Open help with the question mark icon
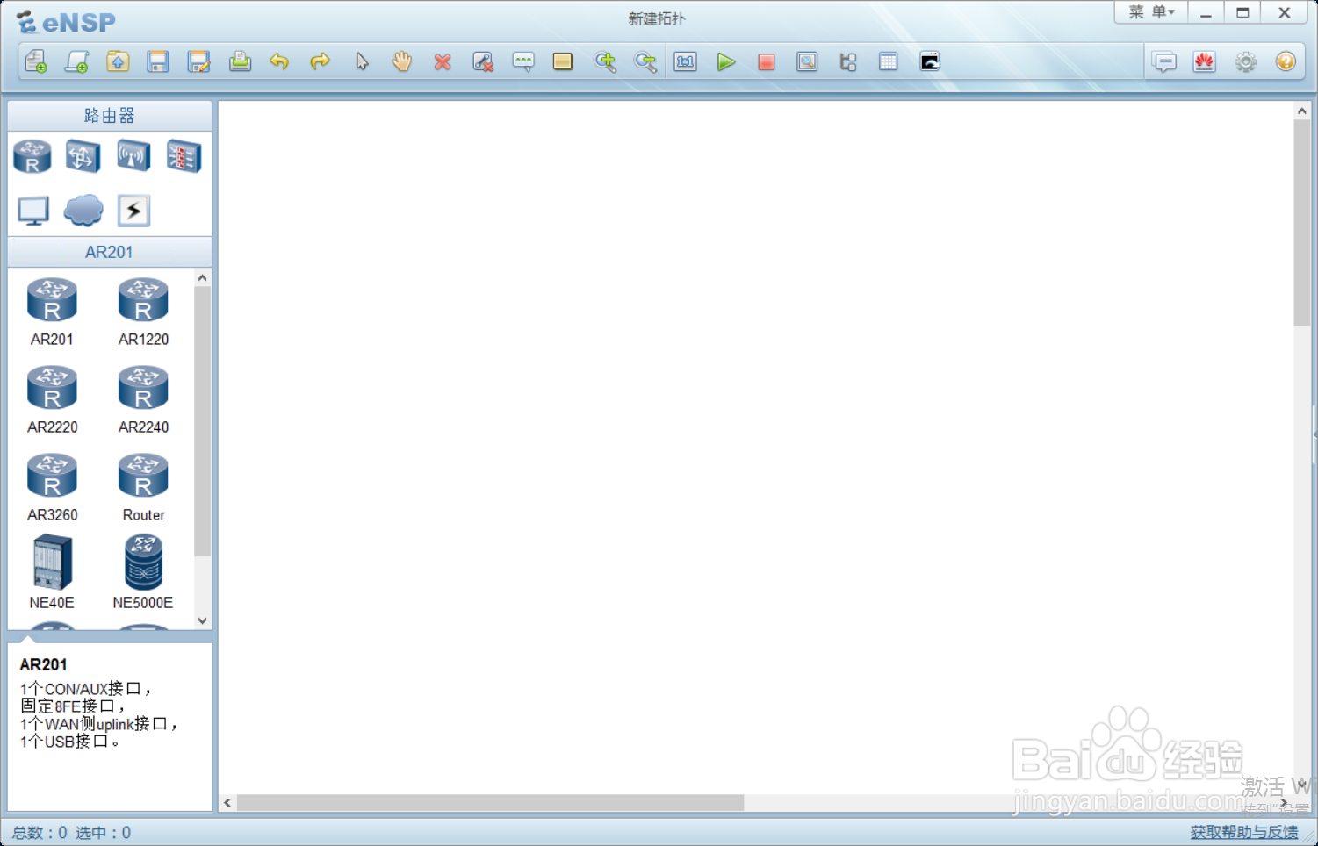 pos(1286,62)
